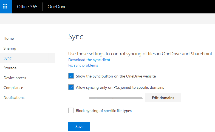
Task: Navigate to Device access
Action: (x=15, y=78)
